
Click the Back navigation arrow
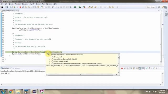click(113, 7)
